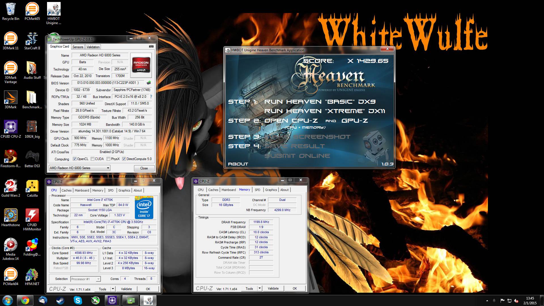Open Skype from the taskbar

coord(78,300)
